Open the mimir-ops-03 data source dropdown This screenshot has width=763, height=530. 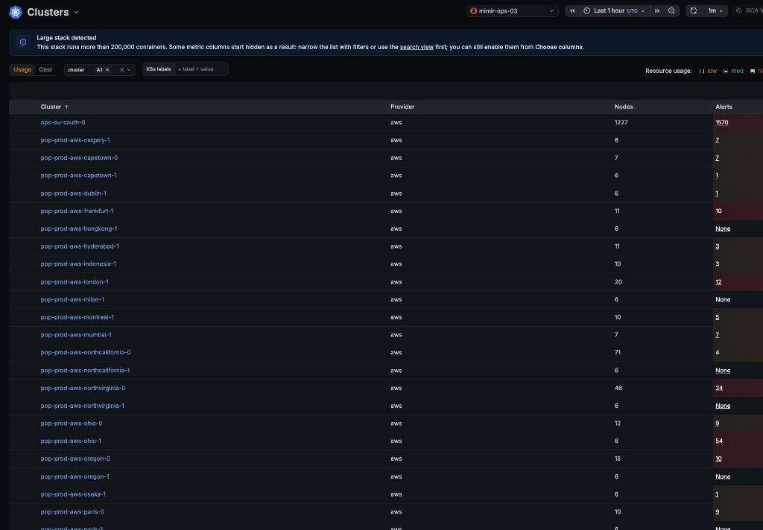click(x=513, y=10)
